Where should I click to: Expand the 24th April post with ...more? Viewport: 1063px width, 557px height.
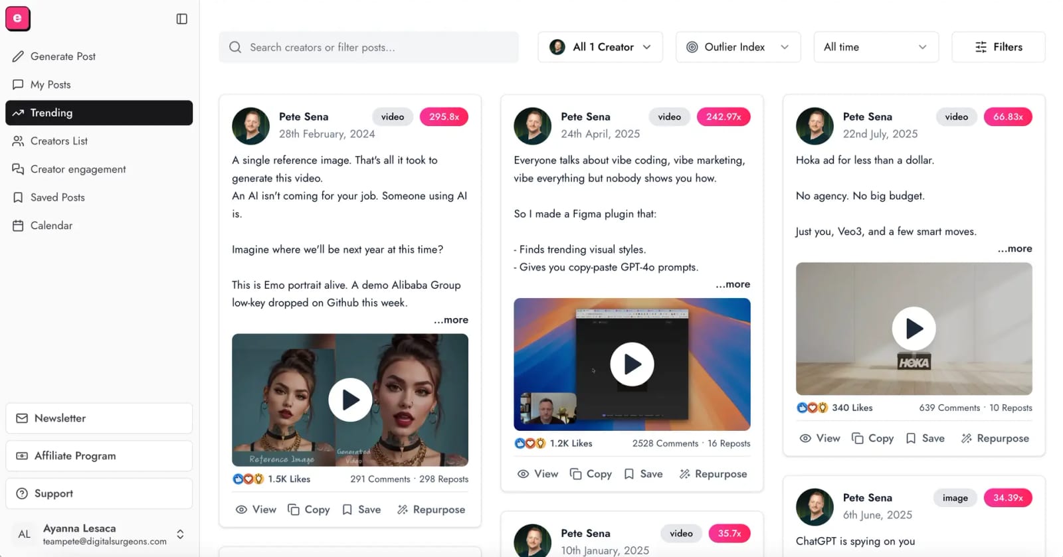(733, 284)
